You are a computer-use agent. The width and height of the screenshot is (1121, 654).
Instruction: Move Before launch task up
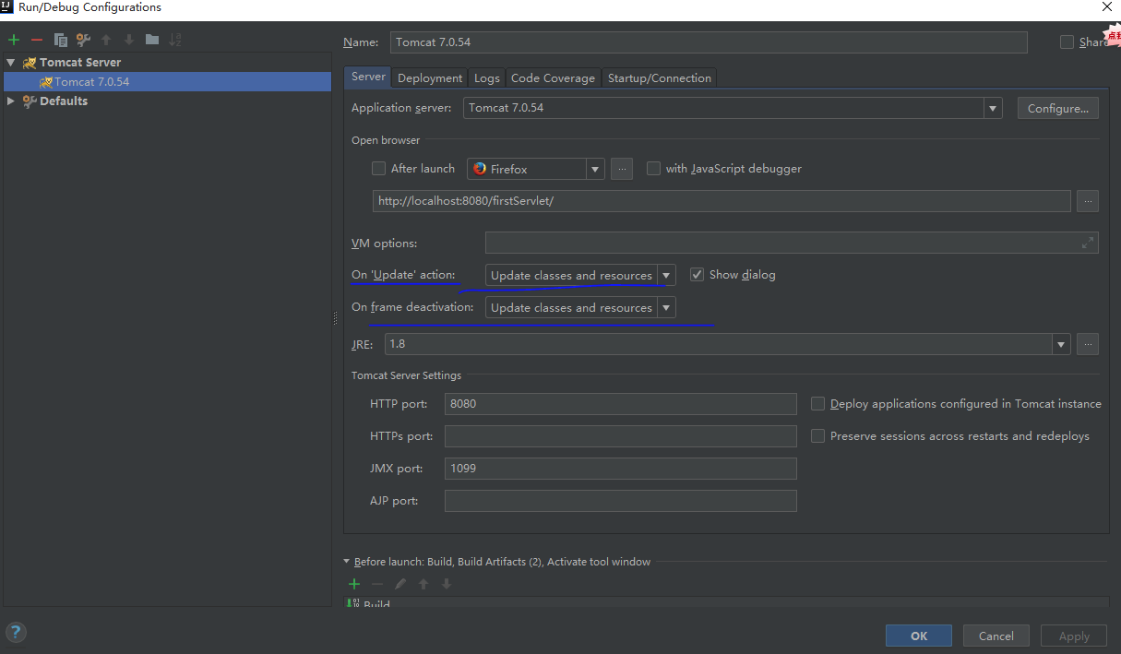pyautogui.click(x=423, y=584)
